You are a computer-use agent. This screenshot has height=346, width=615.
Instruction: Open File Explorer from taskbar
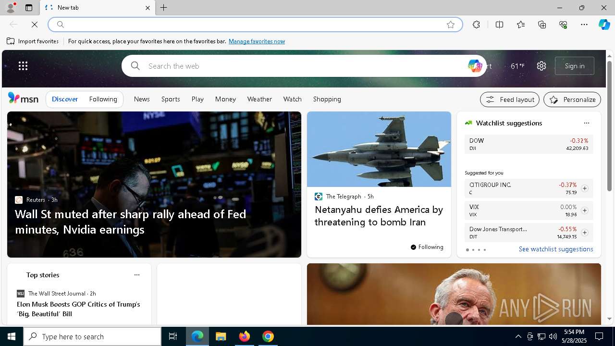(x=221, y=336)
